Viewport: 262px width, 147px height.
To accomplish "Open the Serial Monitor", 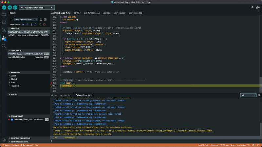I will (258, 8).
